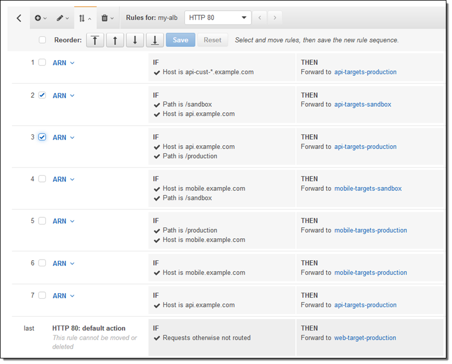
Task: Check the box for rule 1
Action: 42,63
